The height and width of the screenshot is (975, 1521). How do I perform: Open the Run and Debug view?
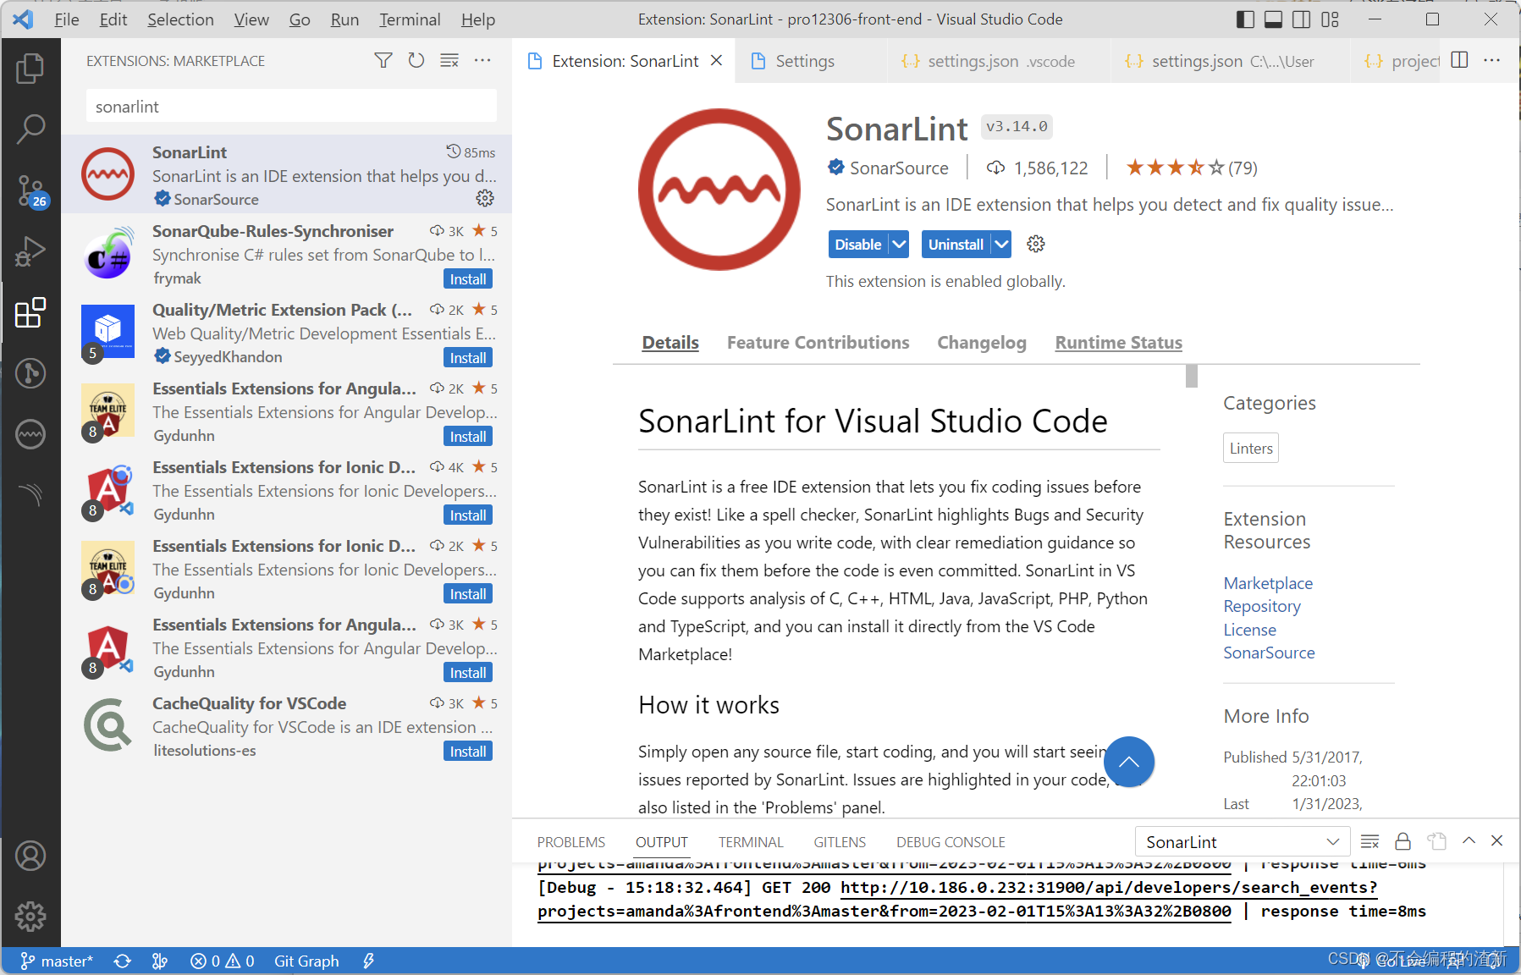[30, 251]
